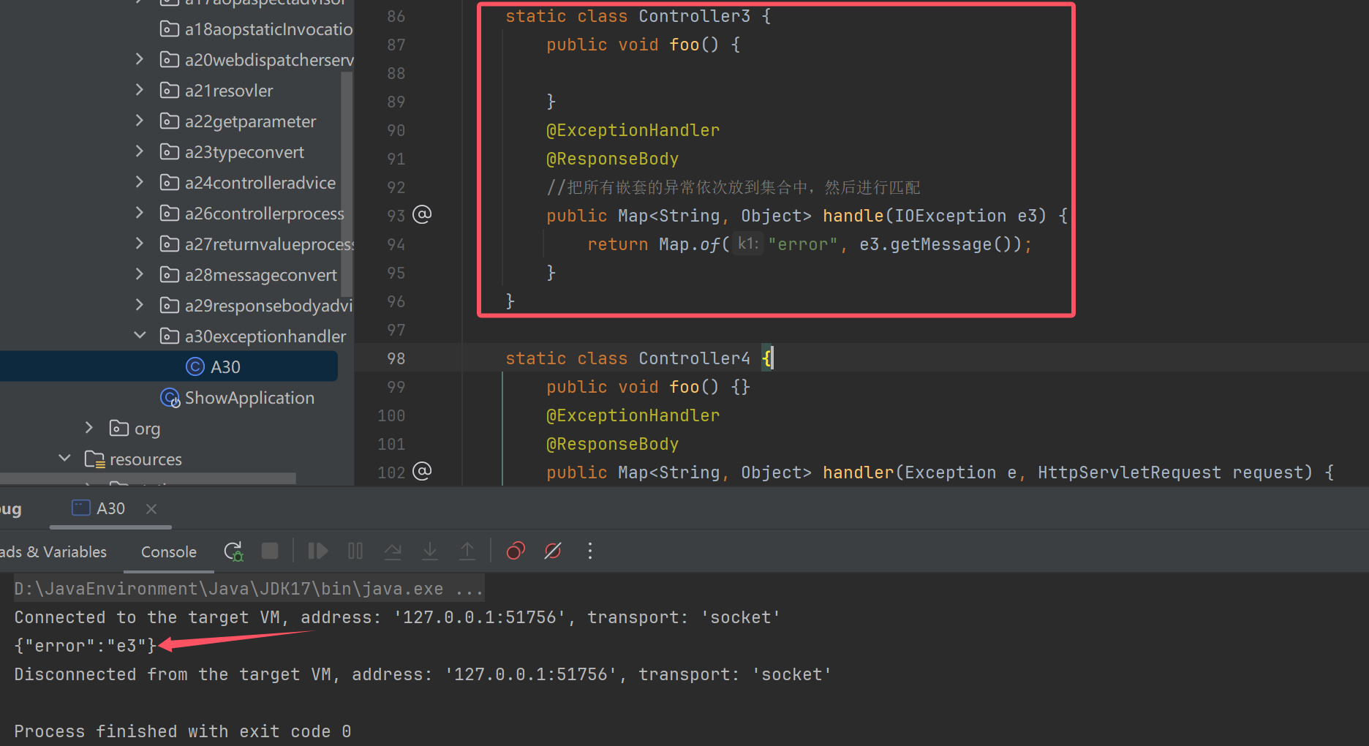Open View Breakpoints red circles icon
This screenshot has width=1369, height=746.
pos(516,551)
